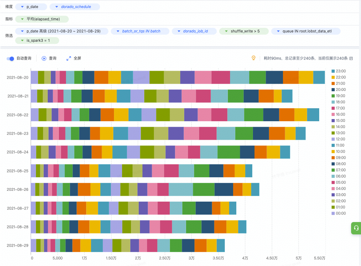
Task: Click the 2021-08-20 bar's last segment
Action: pyautogui.click(x=319, y=77)
